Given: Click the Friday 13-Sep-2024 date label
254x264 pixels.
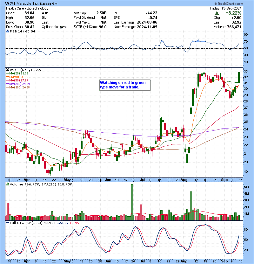Looking at the screenshot, I should [x=226, y=8].
